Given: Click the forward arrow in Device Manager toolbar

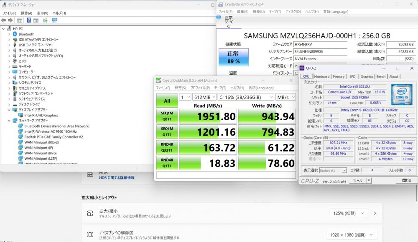Looking at the screenshot, I should (x=10, y=20).
